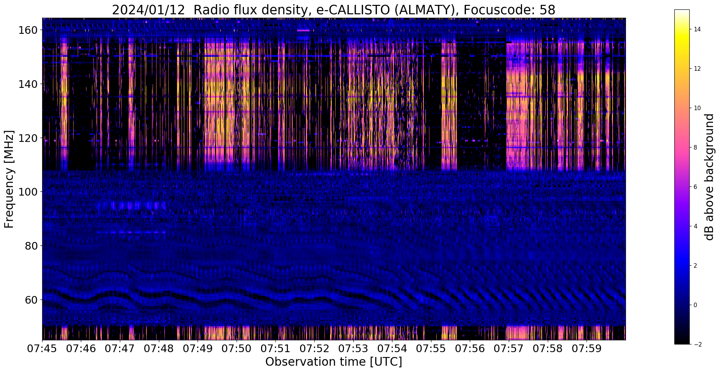Click the 100 frequency tick label
Image resolution: width=720 pixels, height=372 pixels.
28,192
